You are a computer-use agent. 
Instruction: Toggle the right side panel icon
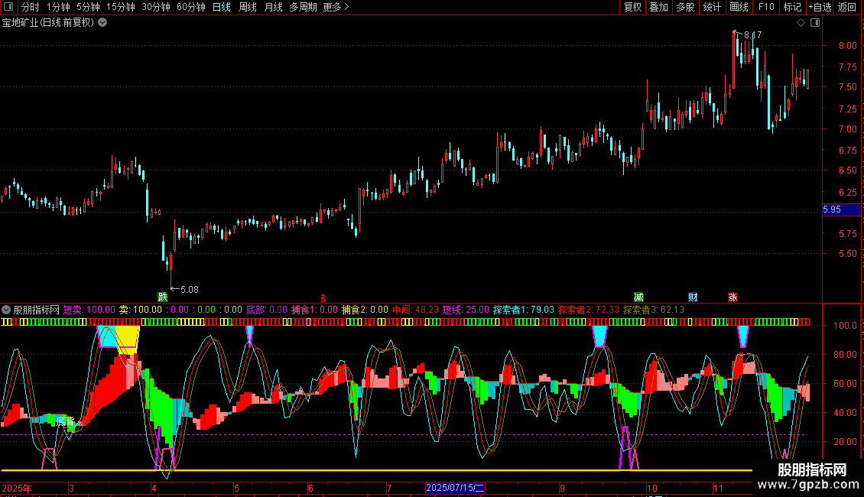pyautogui.click(x=815, y=23)
